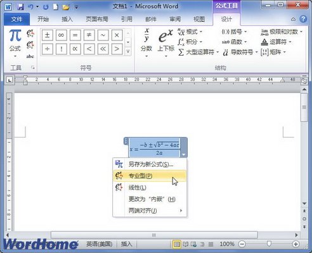Open the Matrix structure dropdown

click(273, 52)
